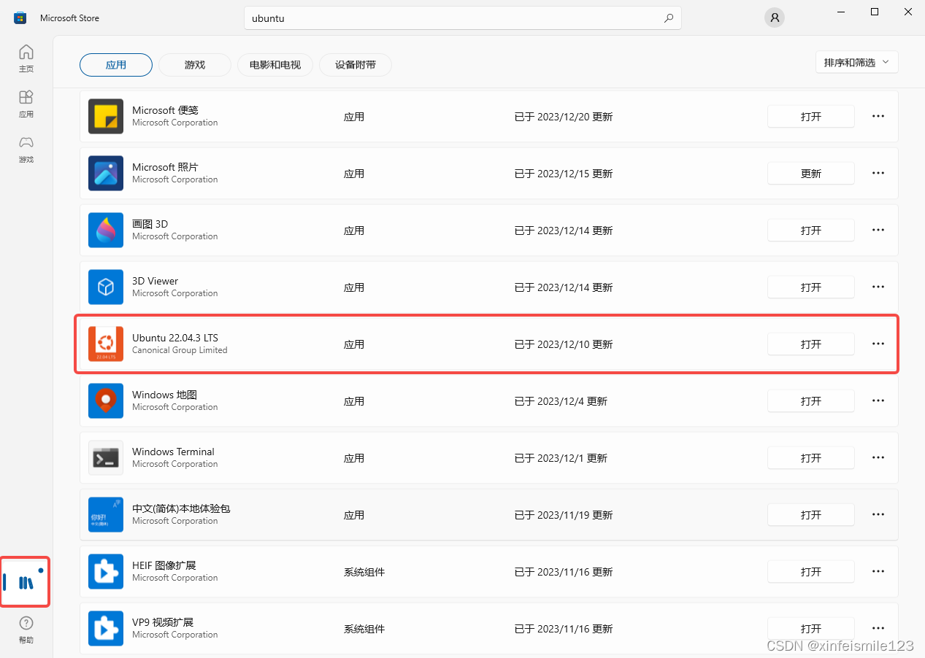
Task: Click the Windows 地图 app icon
Action: (x=106, y=401)
